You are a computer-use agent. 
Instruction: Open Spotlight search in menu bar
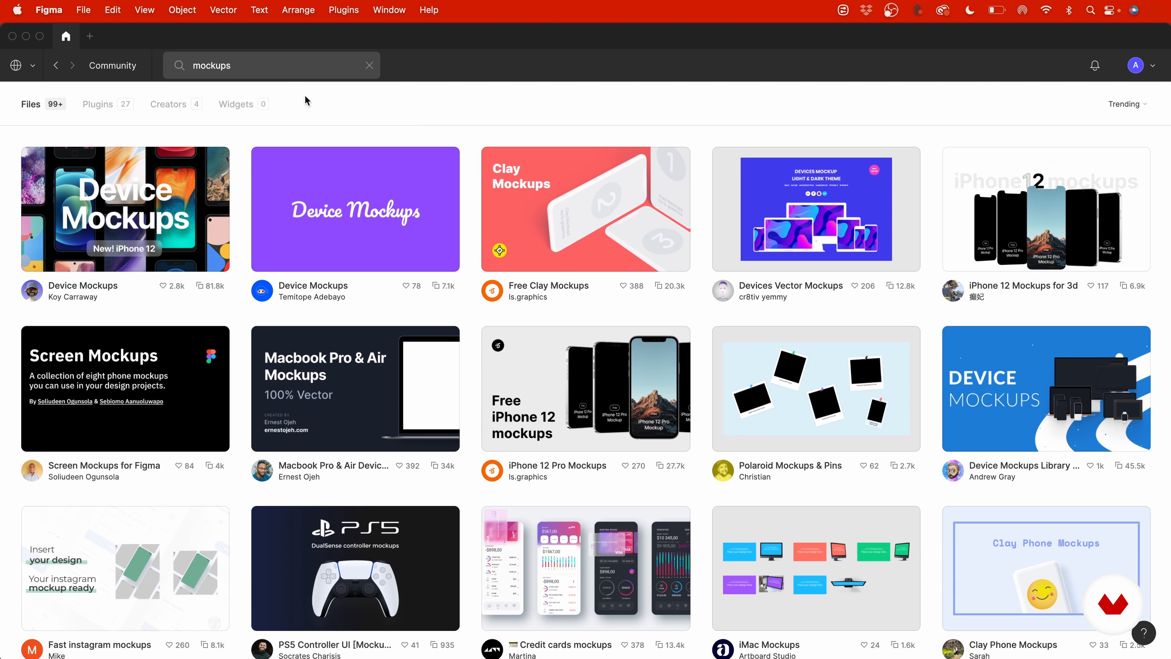[1090, 10]
